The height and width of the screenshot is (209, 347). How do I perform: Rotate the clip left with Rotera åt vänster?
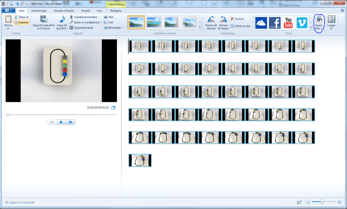[x=211, y=22]
